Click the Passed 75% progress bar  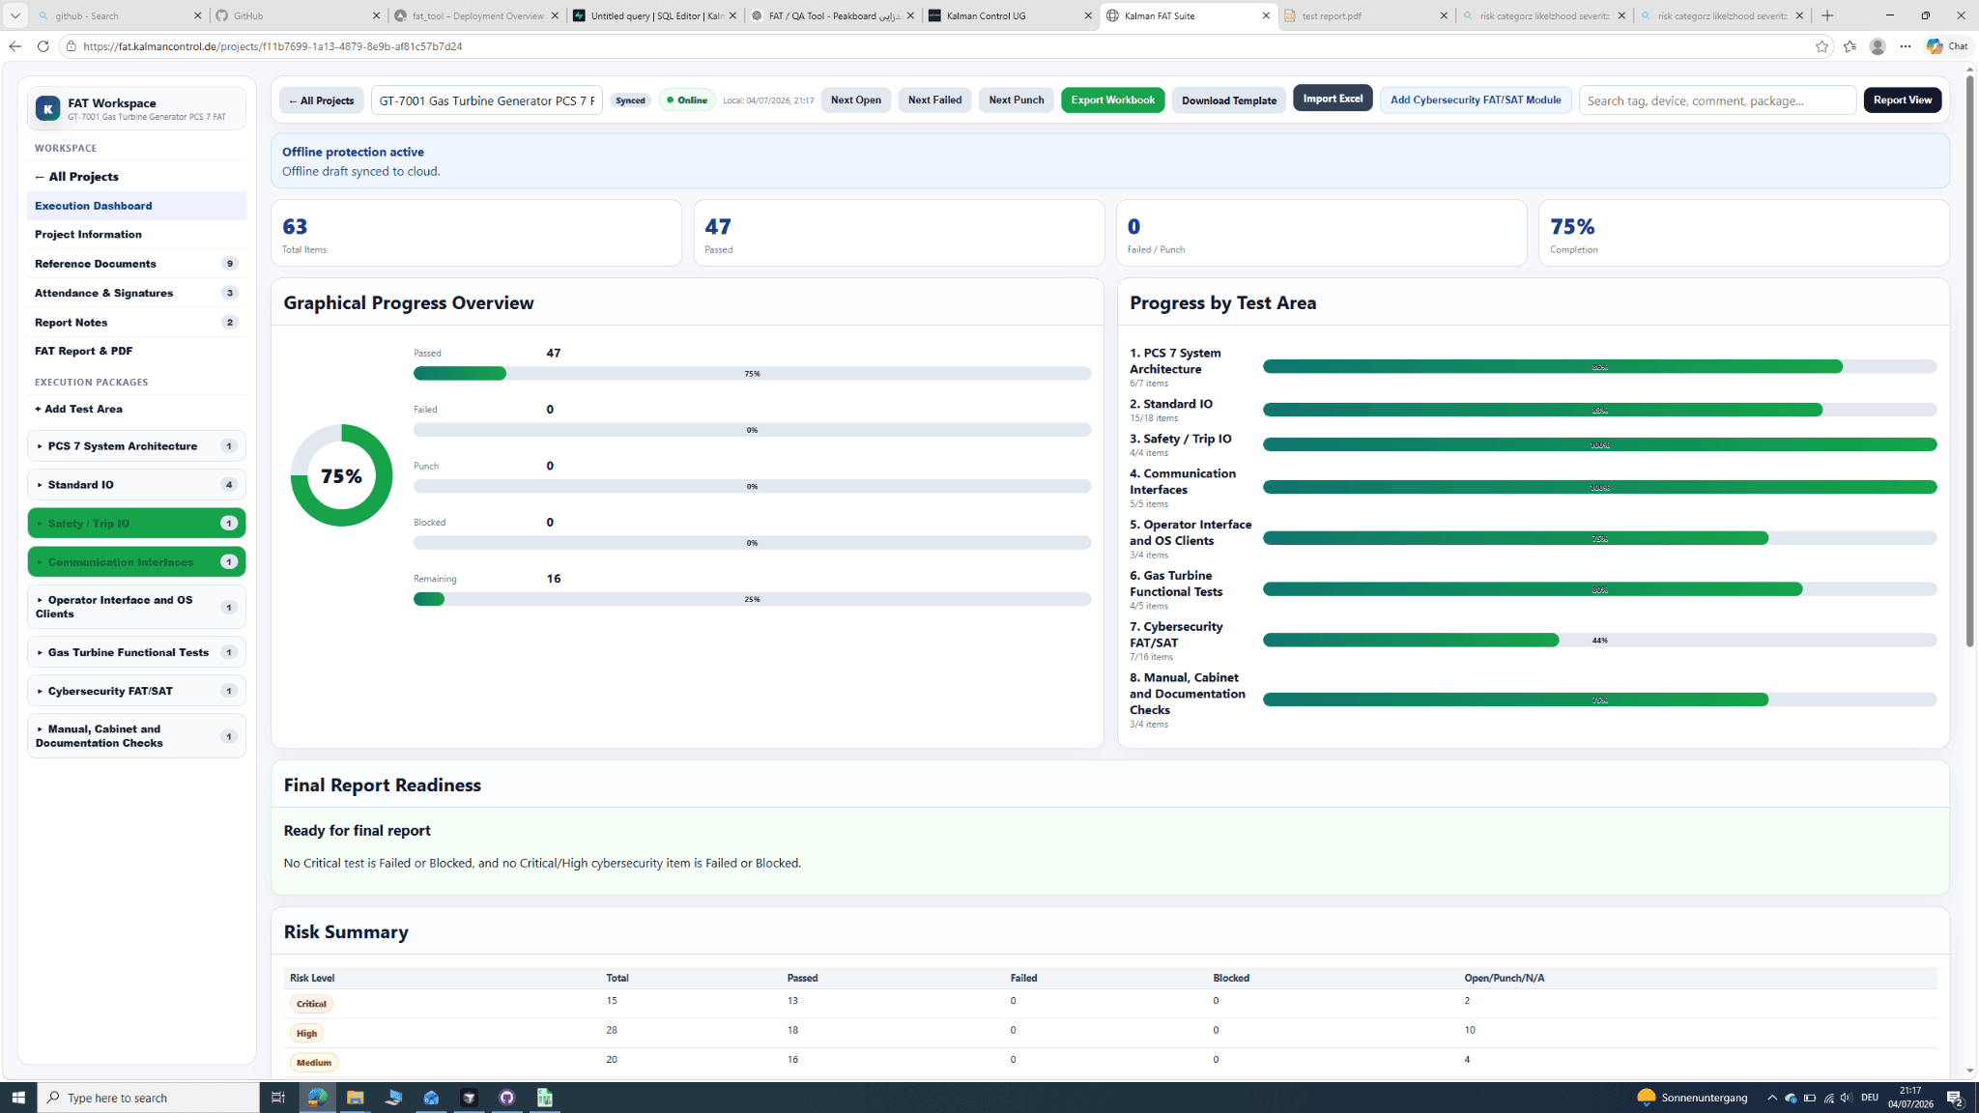[x=752, y=374]
